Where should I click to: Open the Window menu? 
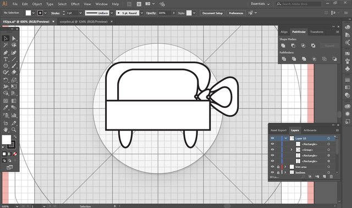point(101,4)
